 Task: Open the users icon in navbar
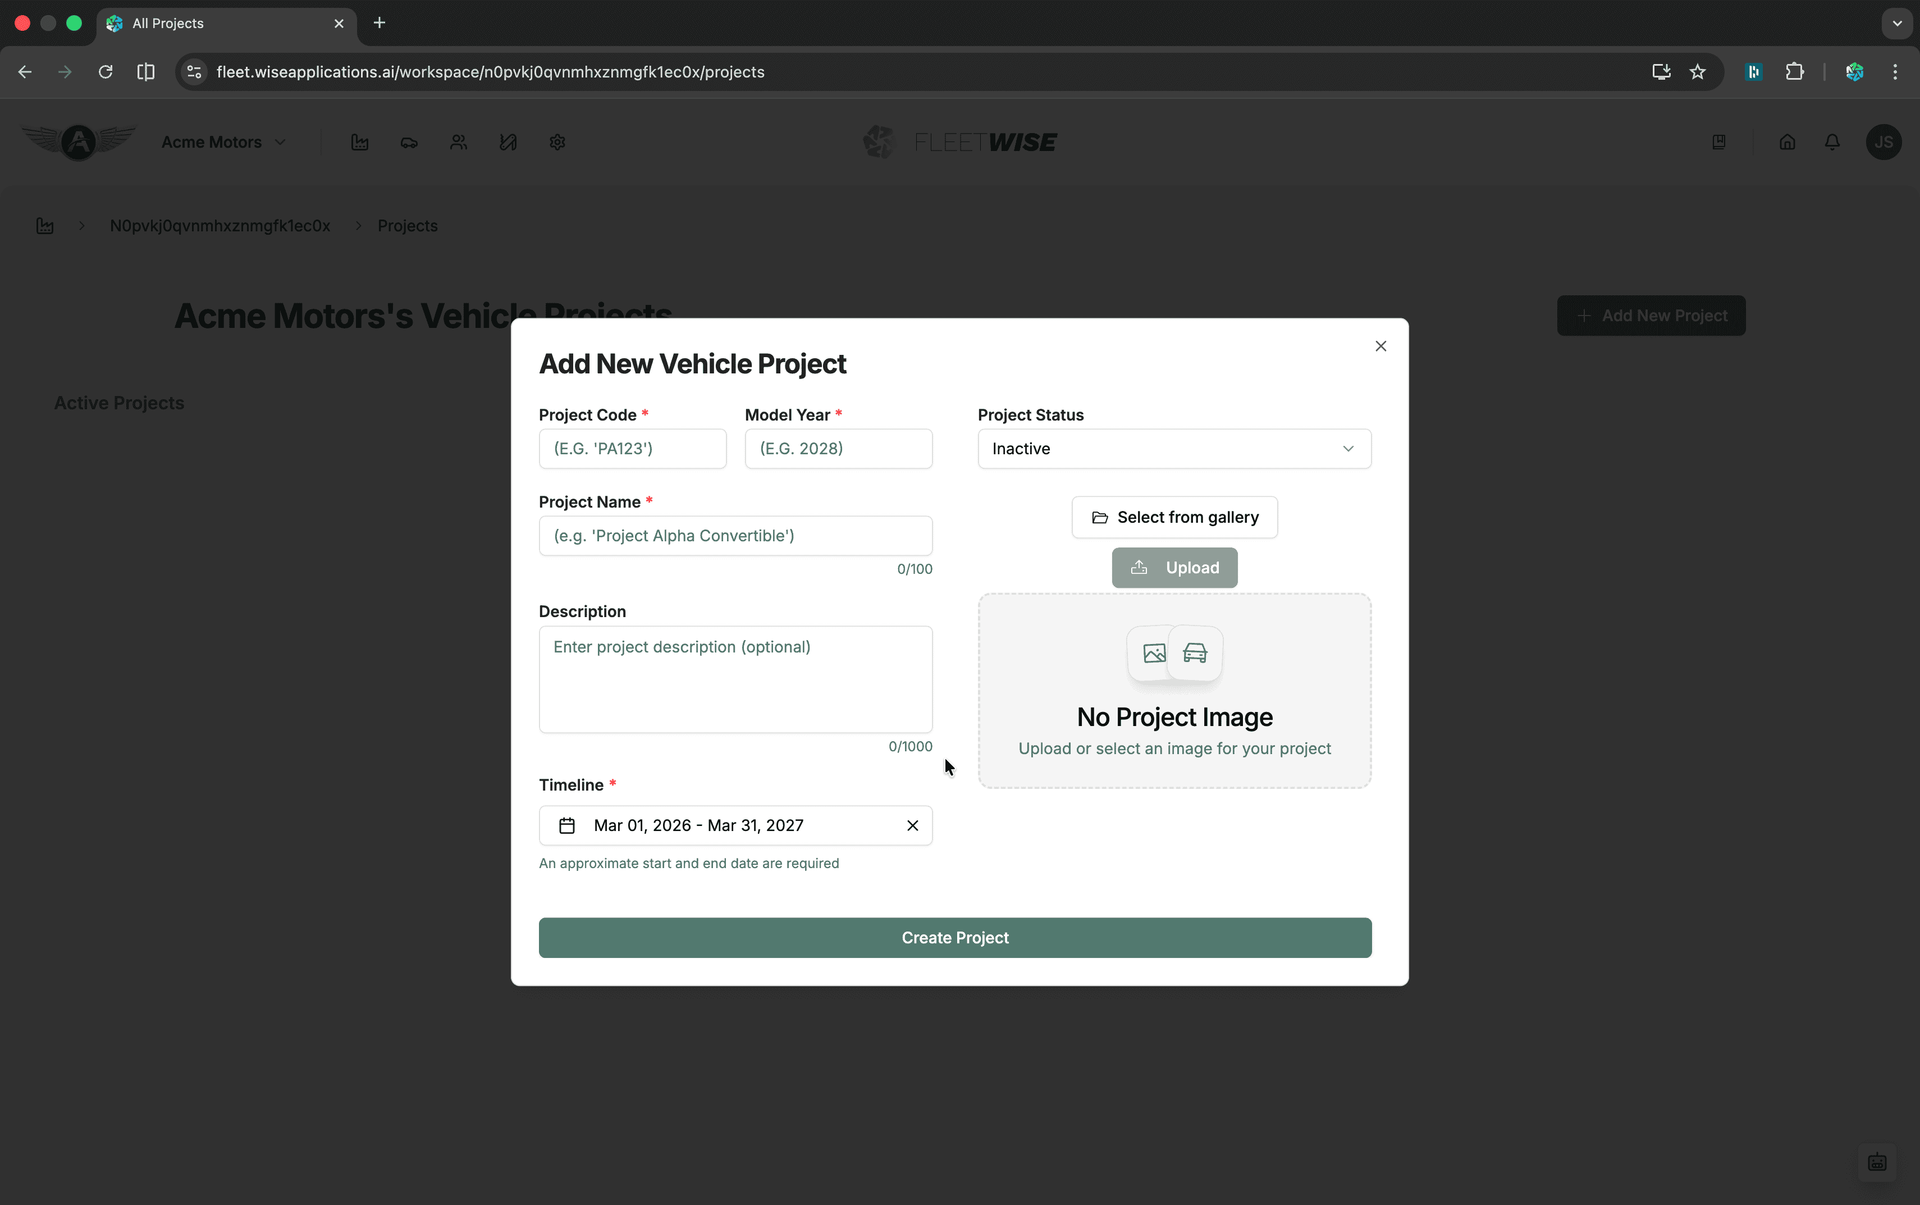pos(459,142)
